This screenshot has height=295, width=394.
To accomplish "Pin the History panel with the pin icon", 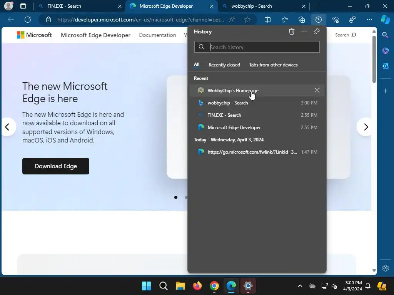I will (x=316, y=31).
